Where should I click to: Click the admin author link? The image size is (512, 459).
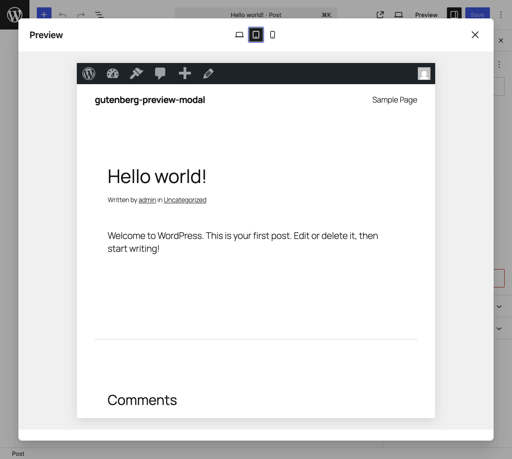point(147,200)
